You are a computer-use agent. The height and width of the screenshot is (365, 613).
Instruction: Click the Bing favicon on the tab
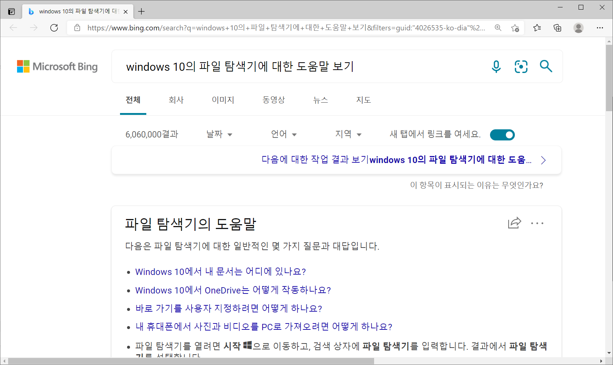point(31,11)
